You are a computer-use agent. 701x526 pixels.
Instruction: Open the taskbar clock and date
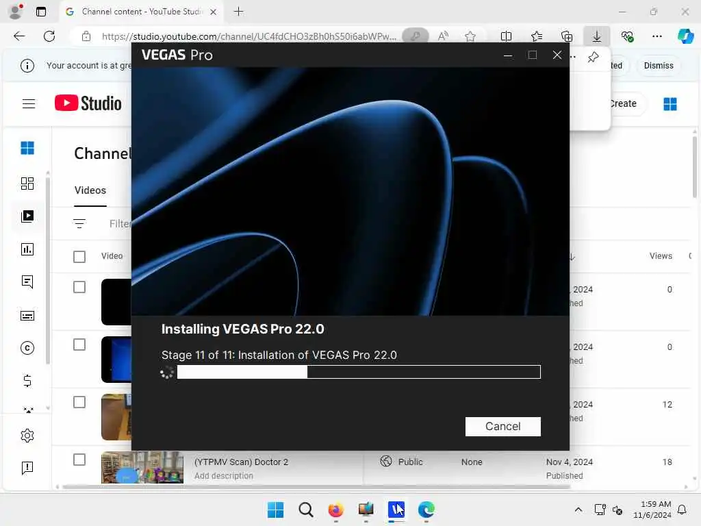coord(652,510)
